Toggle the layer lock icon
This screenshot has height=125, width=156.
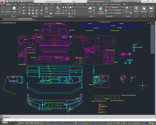click(68, 7)
